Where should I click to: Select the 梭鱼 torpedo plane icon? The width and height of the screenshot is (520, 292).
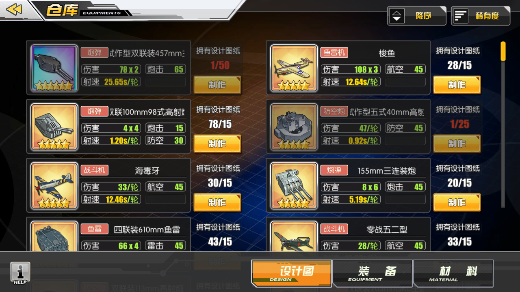coord(294,68)
